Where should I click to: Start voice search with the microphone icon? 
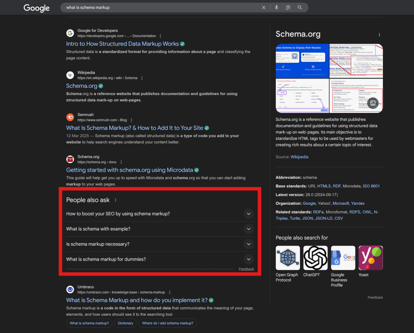coord(277,8)
